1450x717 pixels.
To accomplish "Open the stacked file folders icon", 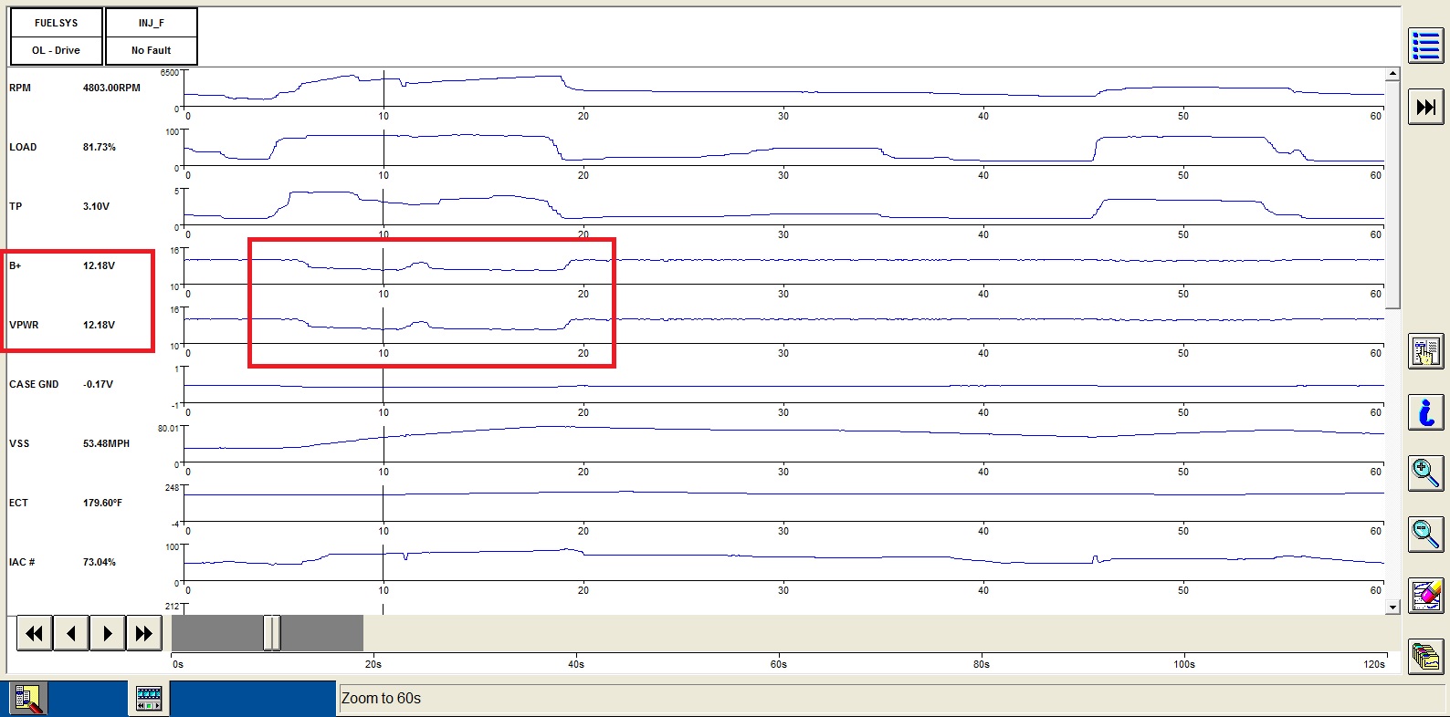I will [1425, 657].
